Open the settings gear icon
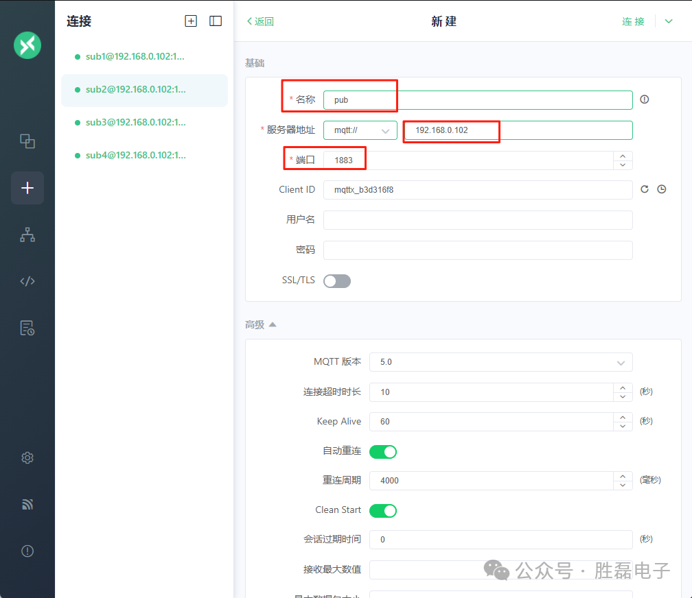Screen dimensions: 692x598 27,458
